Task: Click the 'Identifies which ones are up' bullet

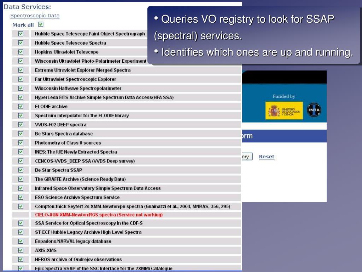Action: point(254,52)
